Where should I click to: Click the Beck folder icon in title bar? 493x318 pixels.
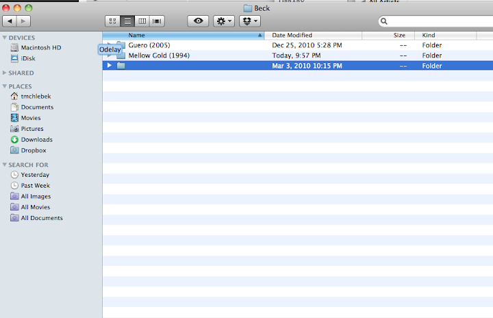pos(248,8)
